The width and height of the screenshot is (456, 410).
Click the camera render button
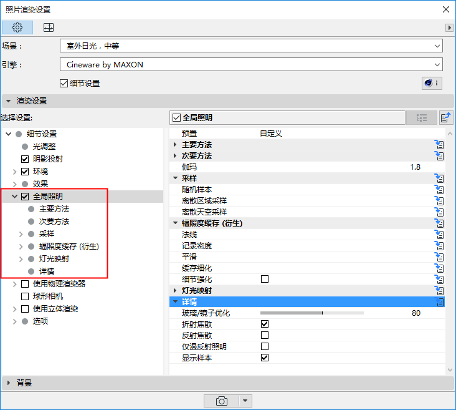click(221, 401)
